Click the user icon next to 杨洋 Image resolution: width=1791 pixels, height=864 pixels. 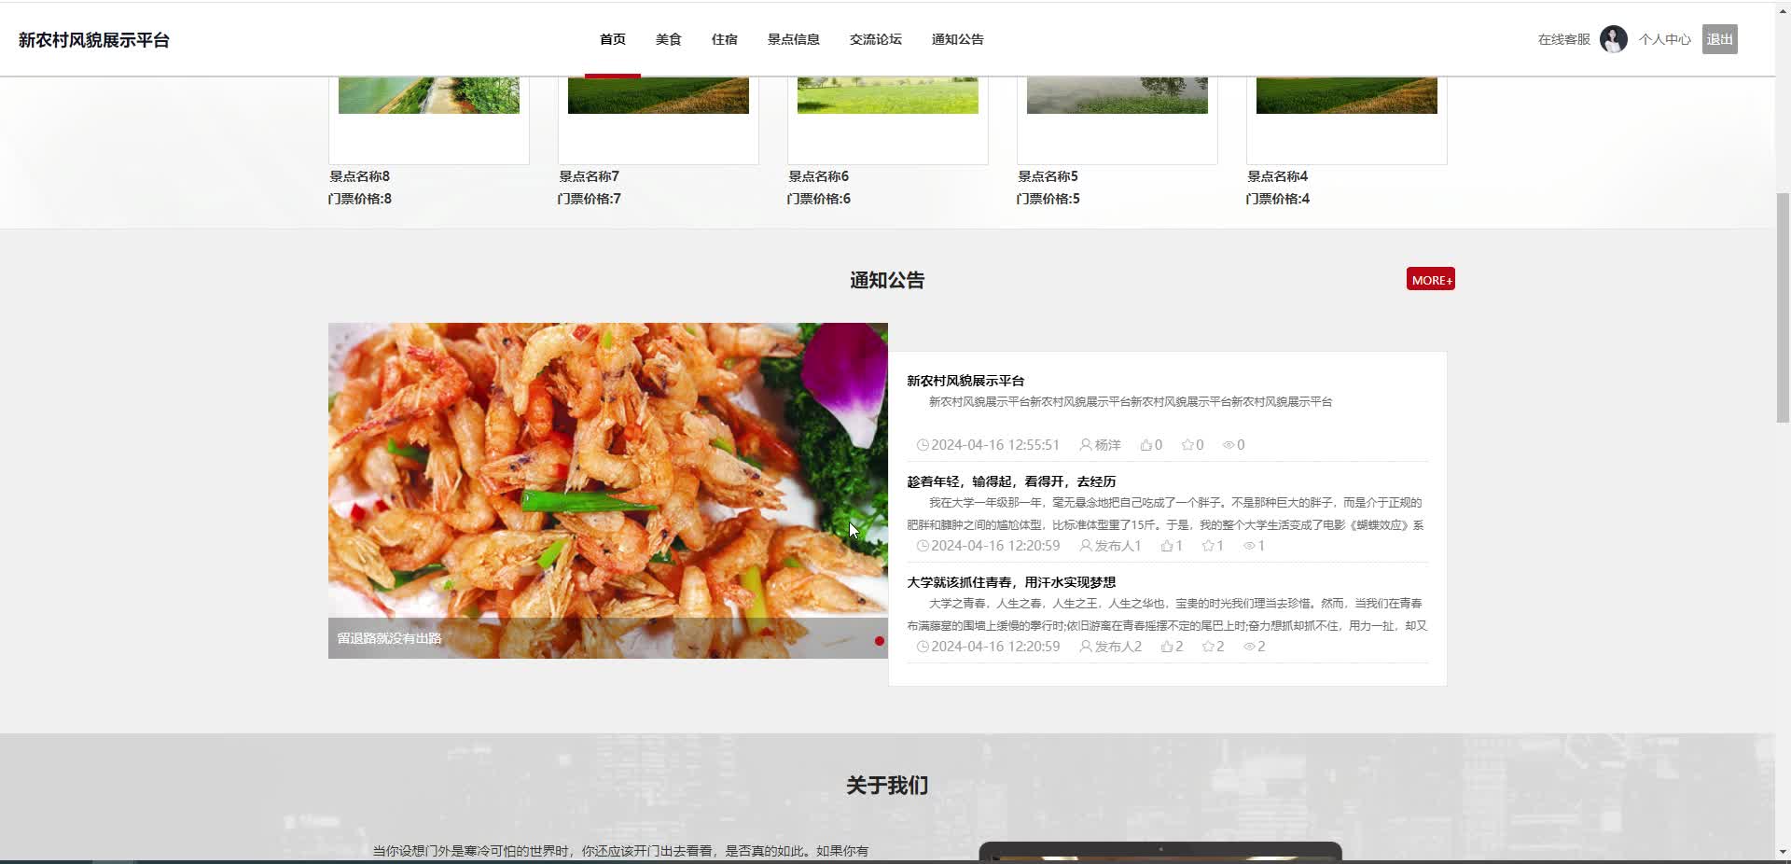click(x=1086, y=445)
